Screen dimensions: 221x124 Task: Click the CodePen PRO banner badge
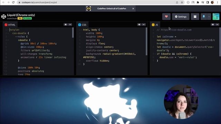(88, 9)
